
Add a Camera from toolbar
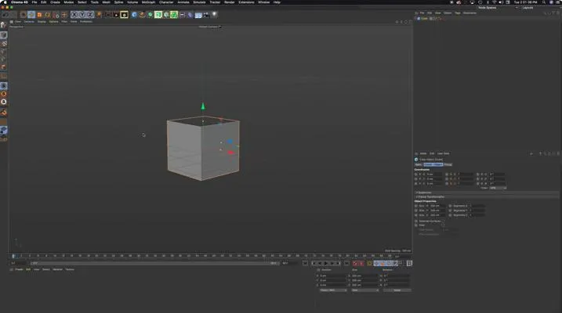pos(206,15)
